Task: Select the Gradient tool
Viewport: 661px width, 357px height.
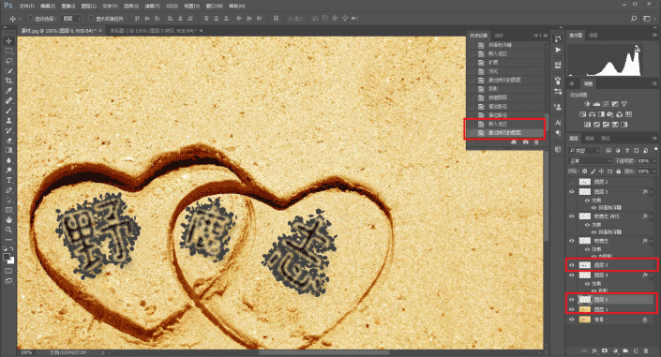Action: [x=8, y=150]
